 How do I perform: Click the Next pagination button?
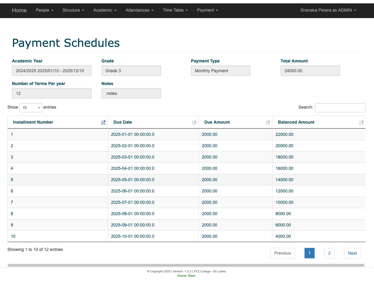tap(352, 253)
